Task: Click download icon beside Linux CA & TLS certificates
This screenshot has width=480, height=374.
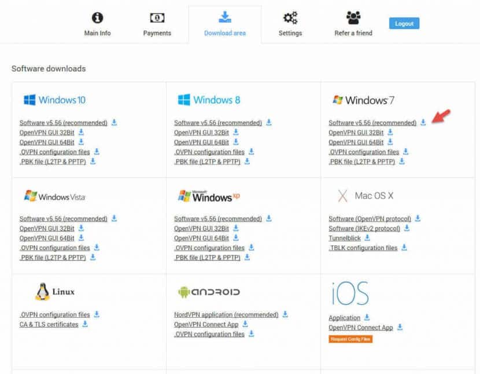Action: click(85, 324)
